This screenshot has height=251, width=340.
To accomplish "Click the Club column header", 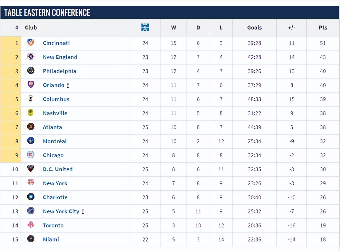I will [x=31, y=28].
